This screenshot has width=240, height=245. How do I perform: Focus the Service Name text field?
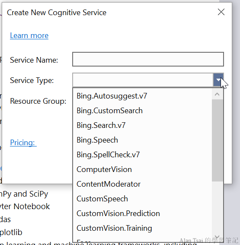point(148,59)
